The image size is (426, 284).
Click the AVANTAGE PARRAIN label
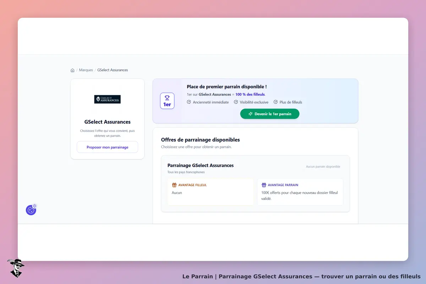[x=283, y=185]
